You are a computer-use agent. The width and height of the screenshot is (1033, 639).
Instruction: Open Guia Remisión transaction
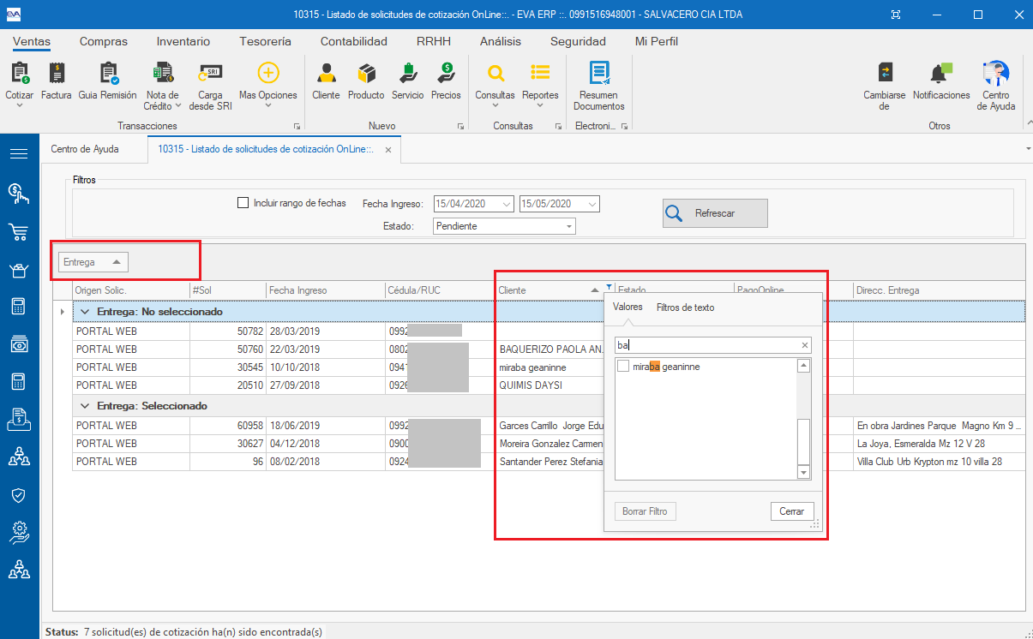(x=107, y=81)
